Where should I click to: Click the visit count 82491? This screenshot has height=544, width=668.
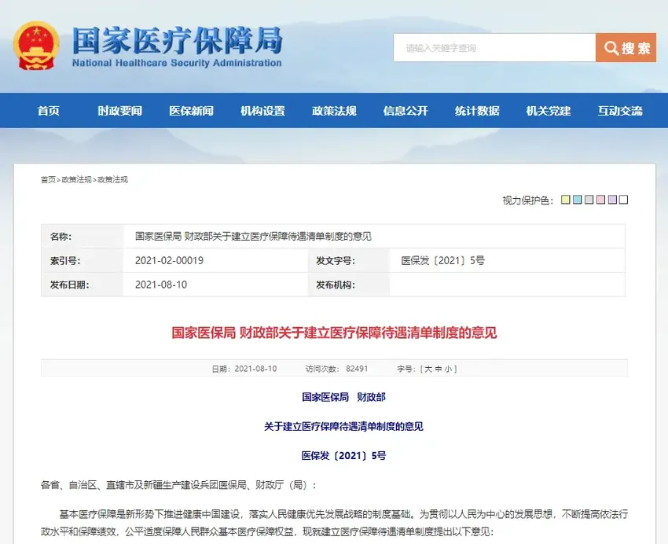pos(357,369)
